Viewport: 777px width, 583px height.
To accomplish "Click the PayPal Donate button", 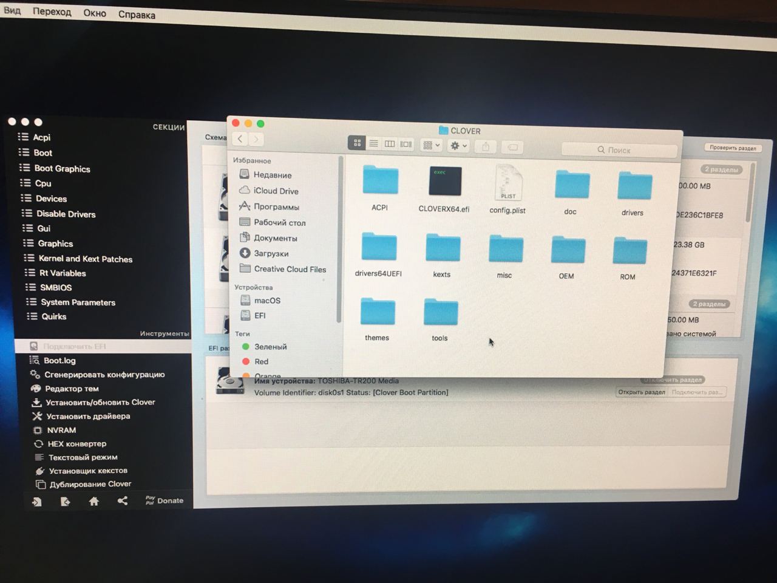I will (x=165, y=500).
